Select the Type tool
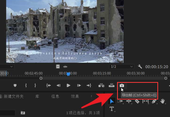The height and width of the screenshot is (117, 170). pos(112,109)
